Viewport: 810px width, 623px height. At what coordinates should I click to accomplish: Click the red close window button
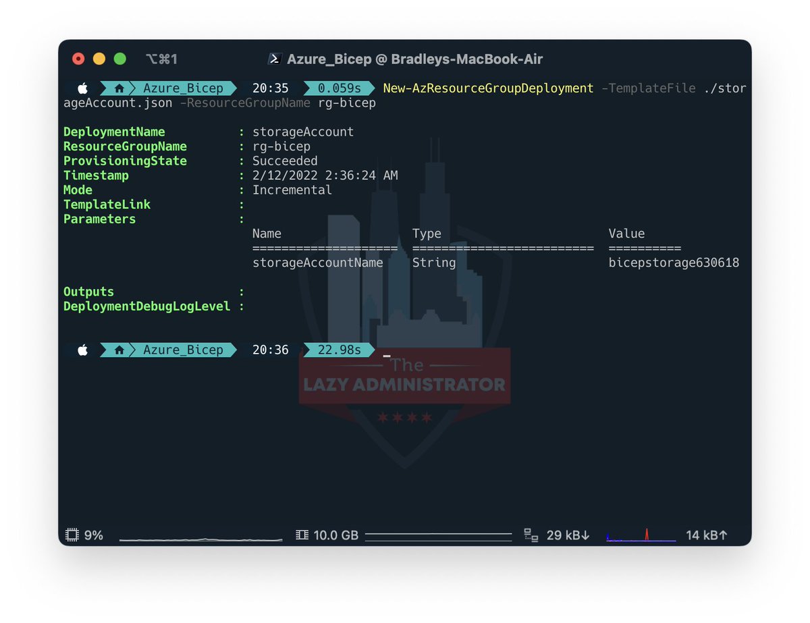click(78, 59)
